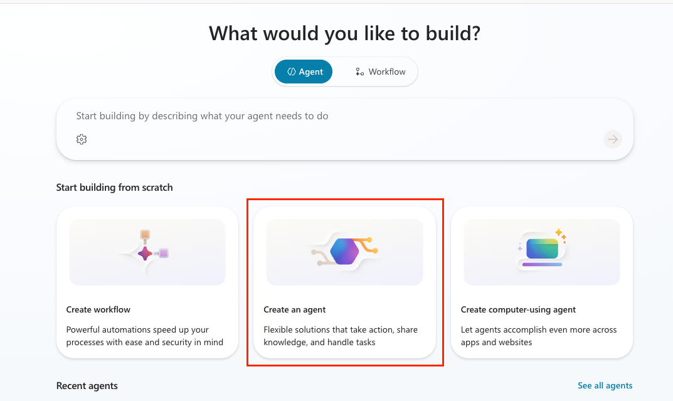This screenshot has width=673, height=401.
Task: Select the Create workflow card title
Action: pyautogui.click(x=98, y=309)
